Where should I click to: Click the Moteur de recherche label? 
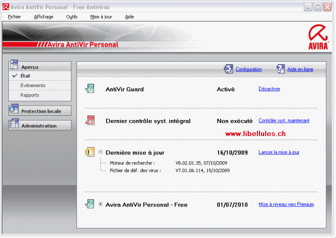[x=132, y=163]
